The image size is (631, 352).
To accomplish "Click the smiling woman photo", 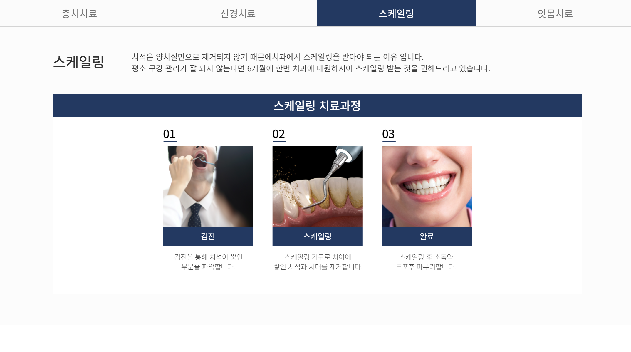I will click(427, 187).
